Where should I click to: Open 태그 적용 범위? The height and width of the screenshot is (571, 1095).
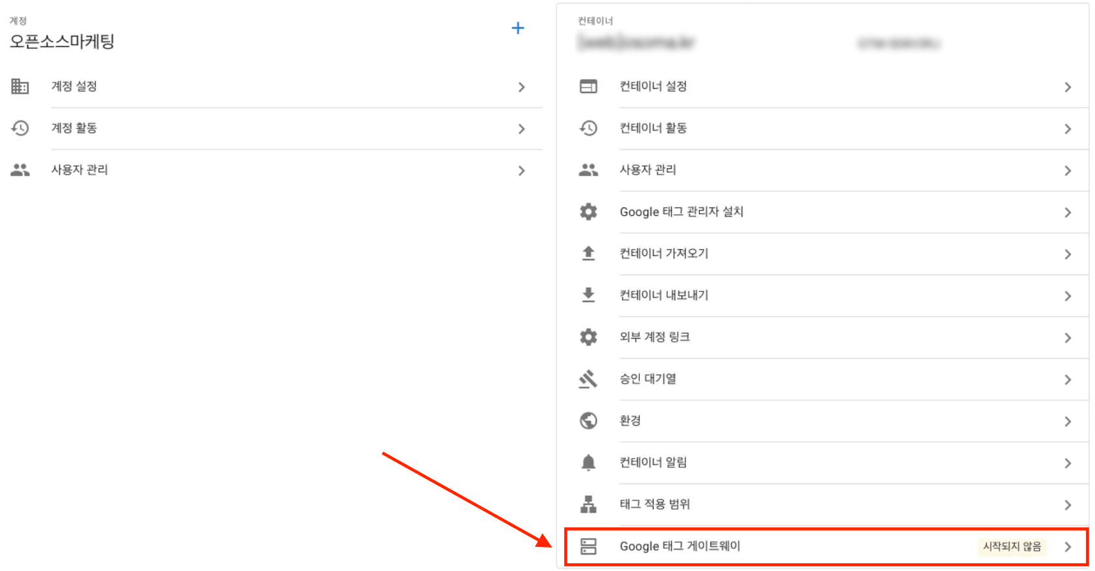coord(655,504)
